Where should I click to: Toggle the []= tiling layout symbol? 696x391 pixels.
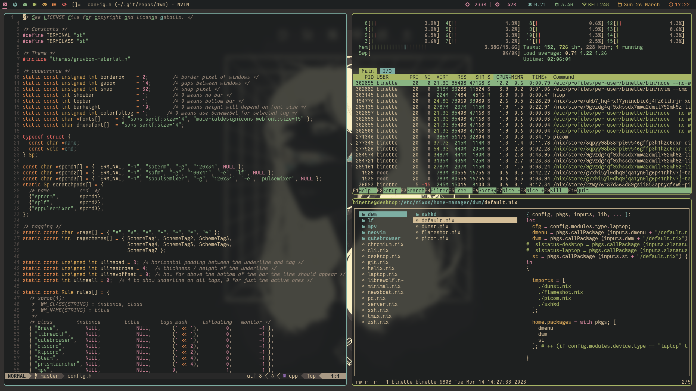pos(76,4)
